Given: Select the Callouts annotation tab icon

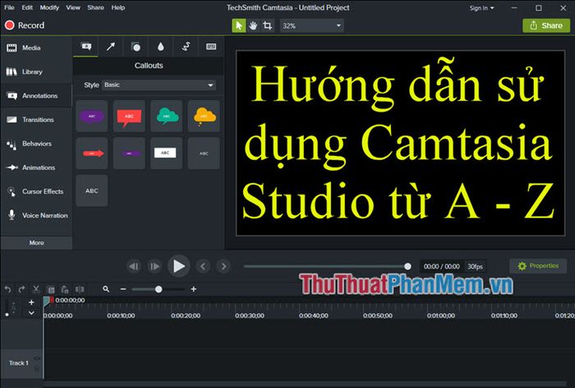Looking at the screenshot, I should point(85,47).
